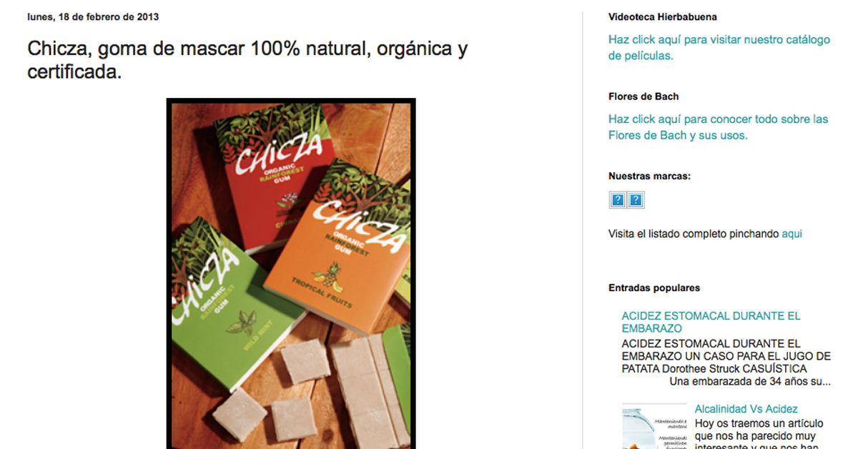
Task: Open the ACIDEZ ESTOMACAL DURANTE EL EMBARAZO link
Action: (711, 322)
